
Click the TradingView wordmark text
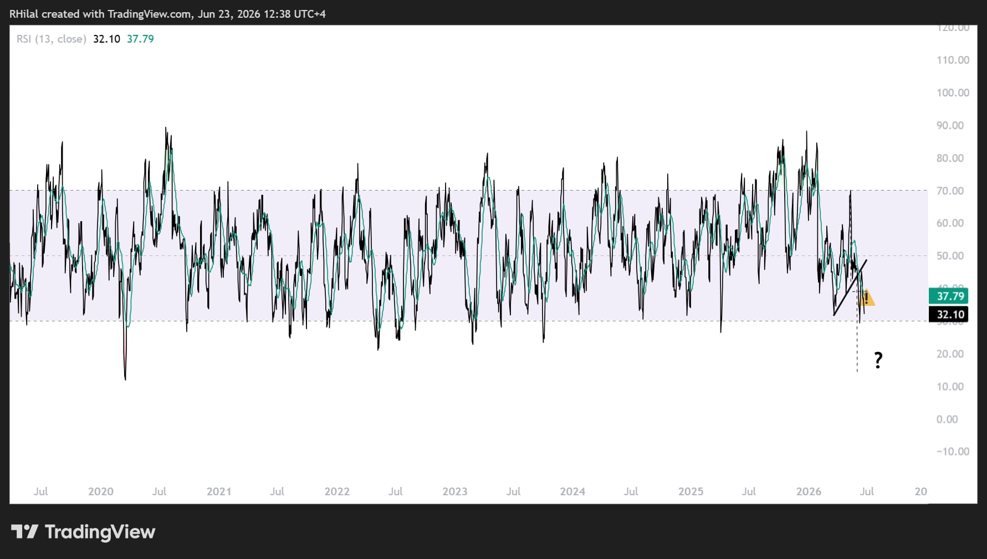point(100,532)
